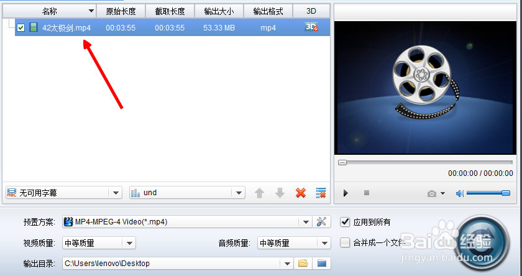Click the film reel preview area

(x=425, y=88)
